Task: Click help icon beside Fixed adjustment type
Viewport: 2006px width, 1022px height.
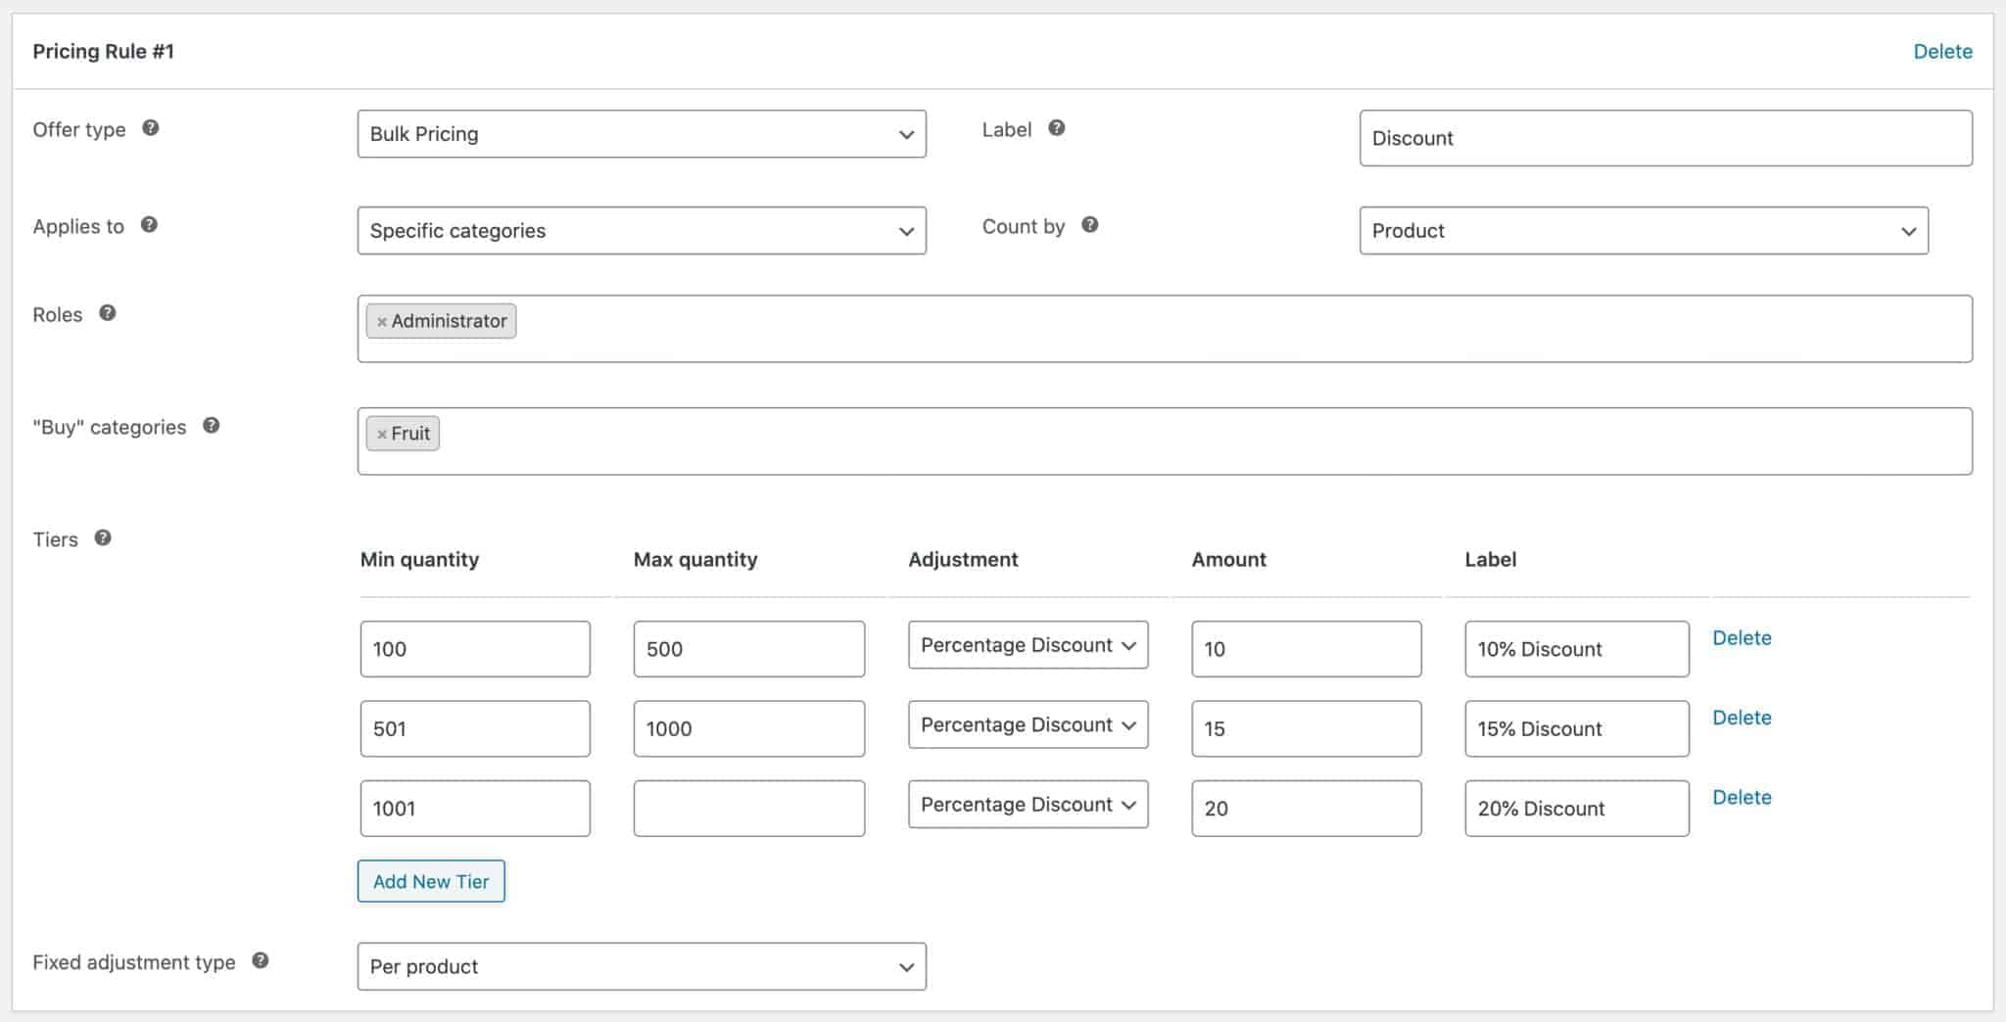Action: [260, 961]
